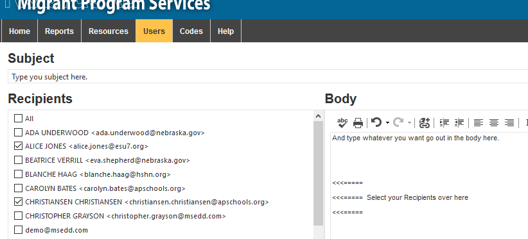Undo the last edit in Body editor
528x239 pixels.
376,122
